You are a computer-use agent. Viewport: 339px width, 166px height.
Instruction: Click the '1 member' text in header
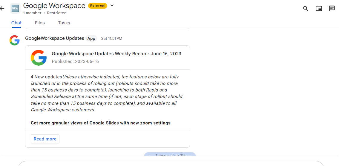coord(32,13)
